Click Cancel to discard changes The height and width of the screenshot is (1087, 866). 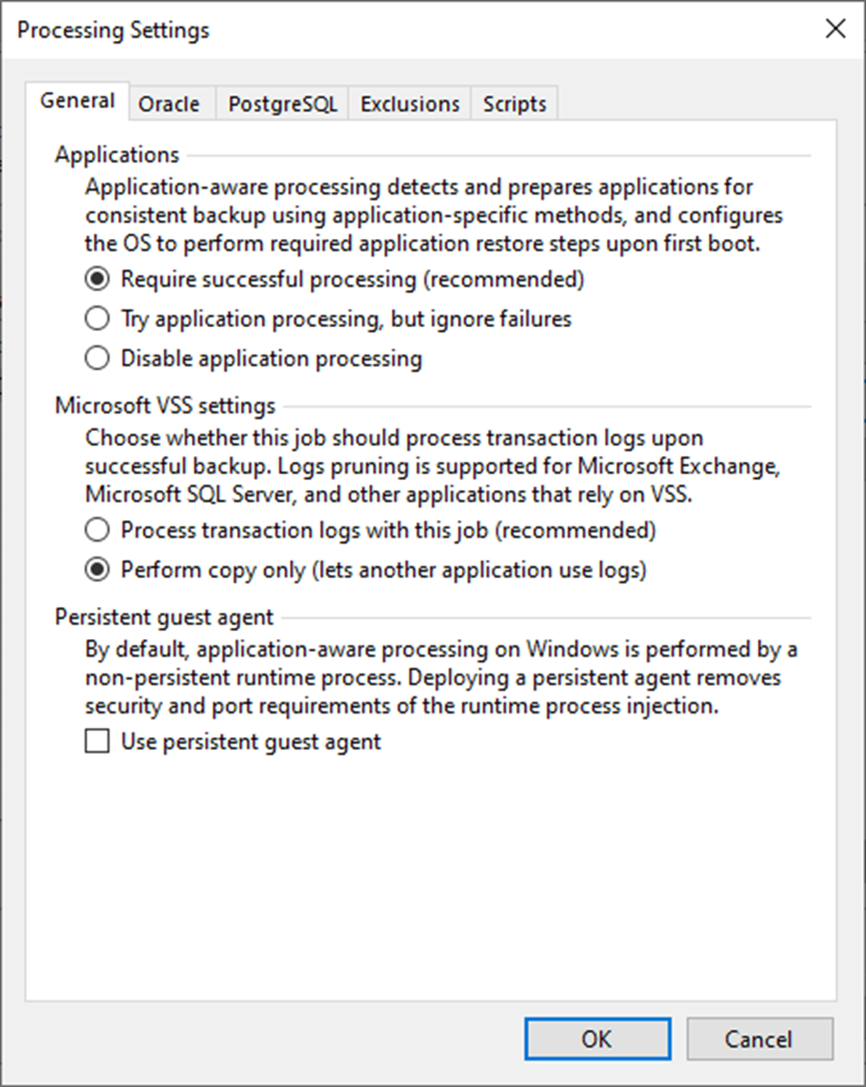click(x=760, y=1039)
